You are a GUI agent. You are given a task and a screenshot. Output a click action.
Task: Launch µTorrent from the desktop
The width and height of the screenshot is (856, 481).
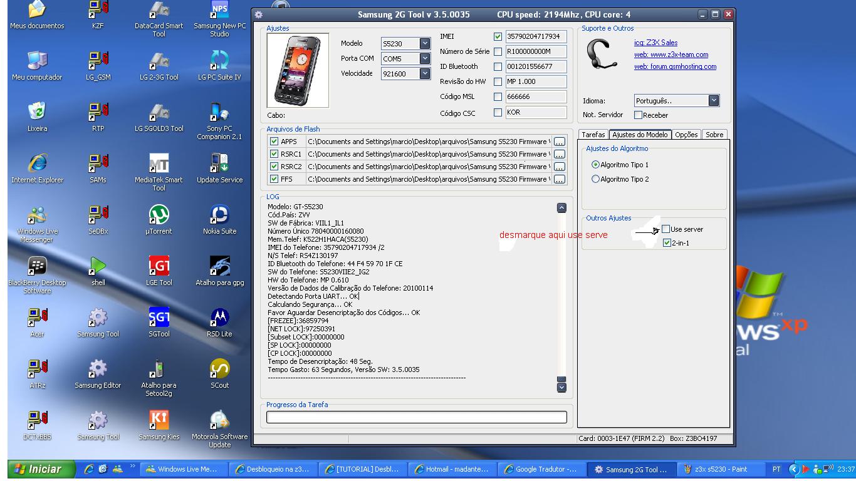(159, 220)
